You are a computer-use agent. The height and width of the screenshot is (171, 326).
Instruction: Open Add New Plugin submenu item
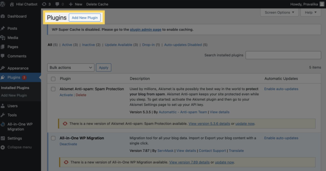tap(14, 95)
